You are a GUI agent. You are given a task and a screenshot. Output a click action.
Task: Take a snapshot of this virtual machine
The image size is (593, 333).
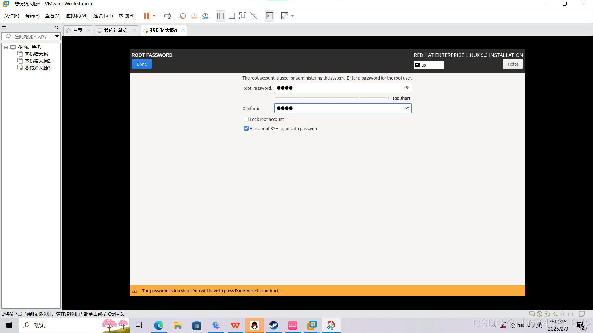(183, 16)
